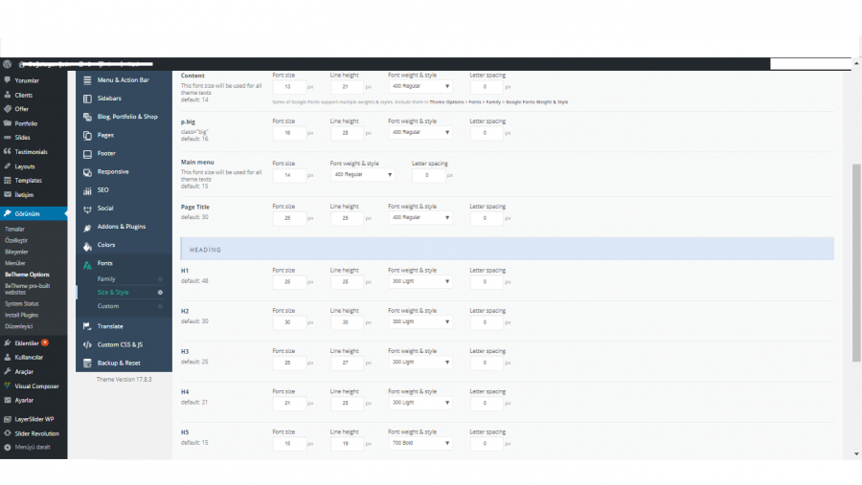862x485 pixels.
Task: Click the Portfolio icon in admin sidebar
Action: [x=7, y=123]
